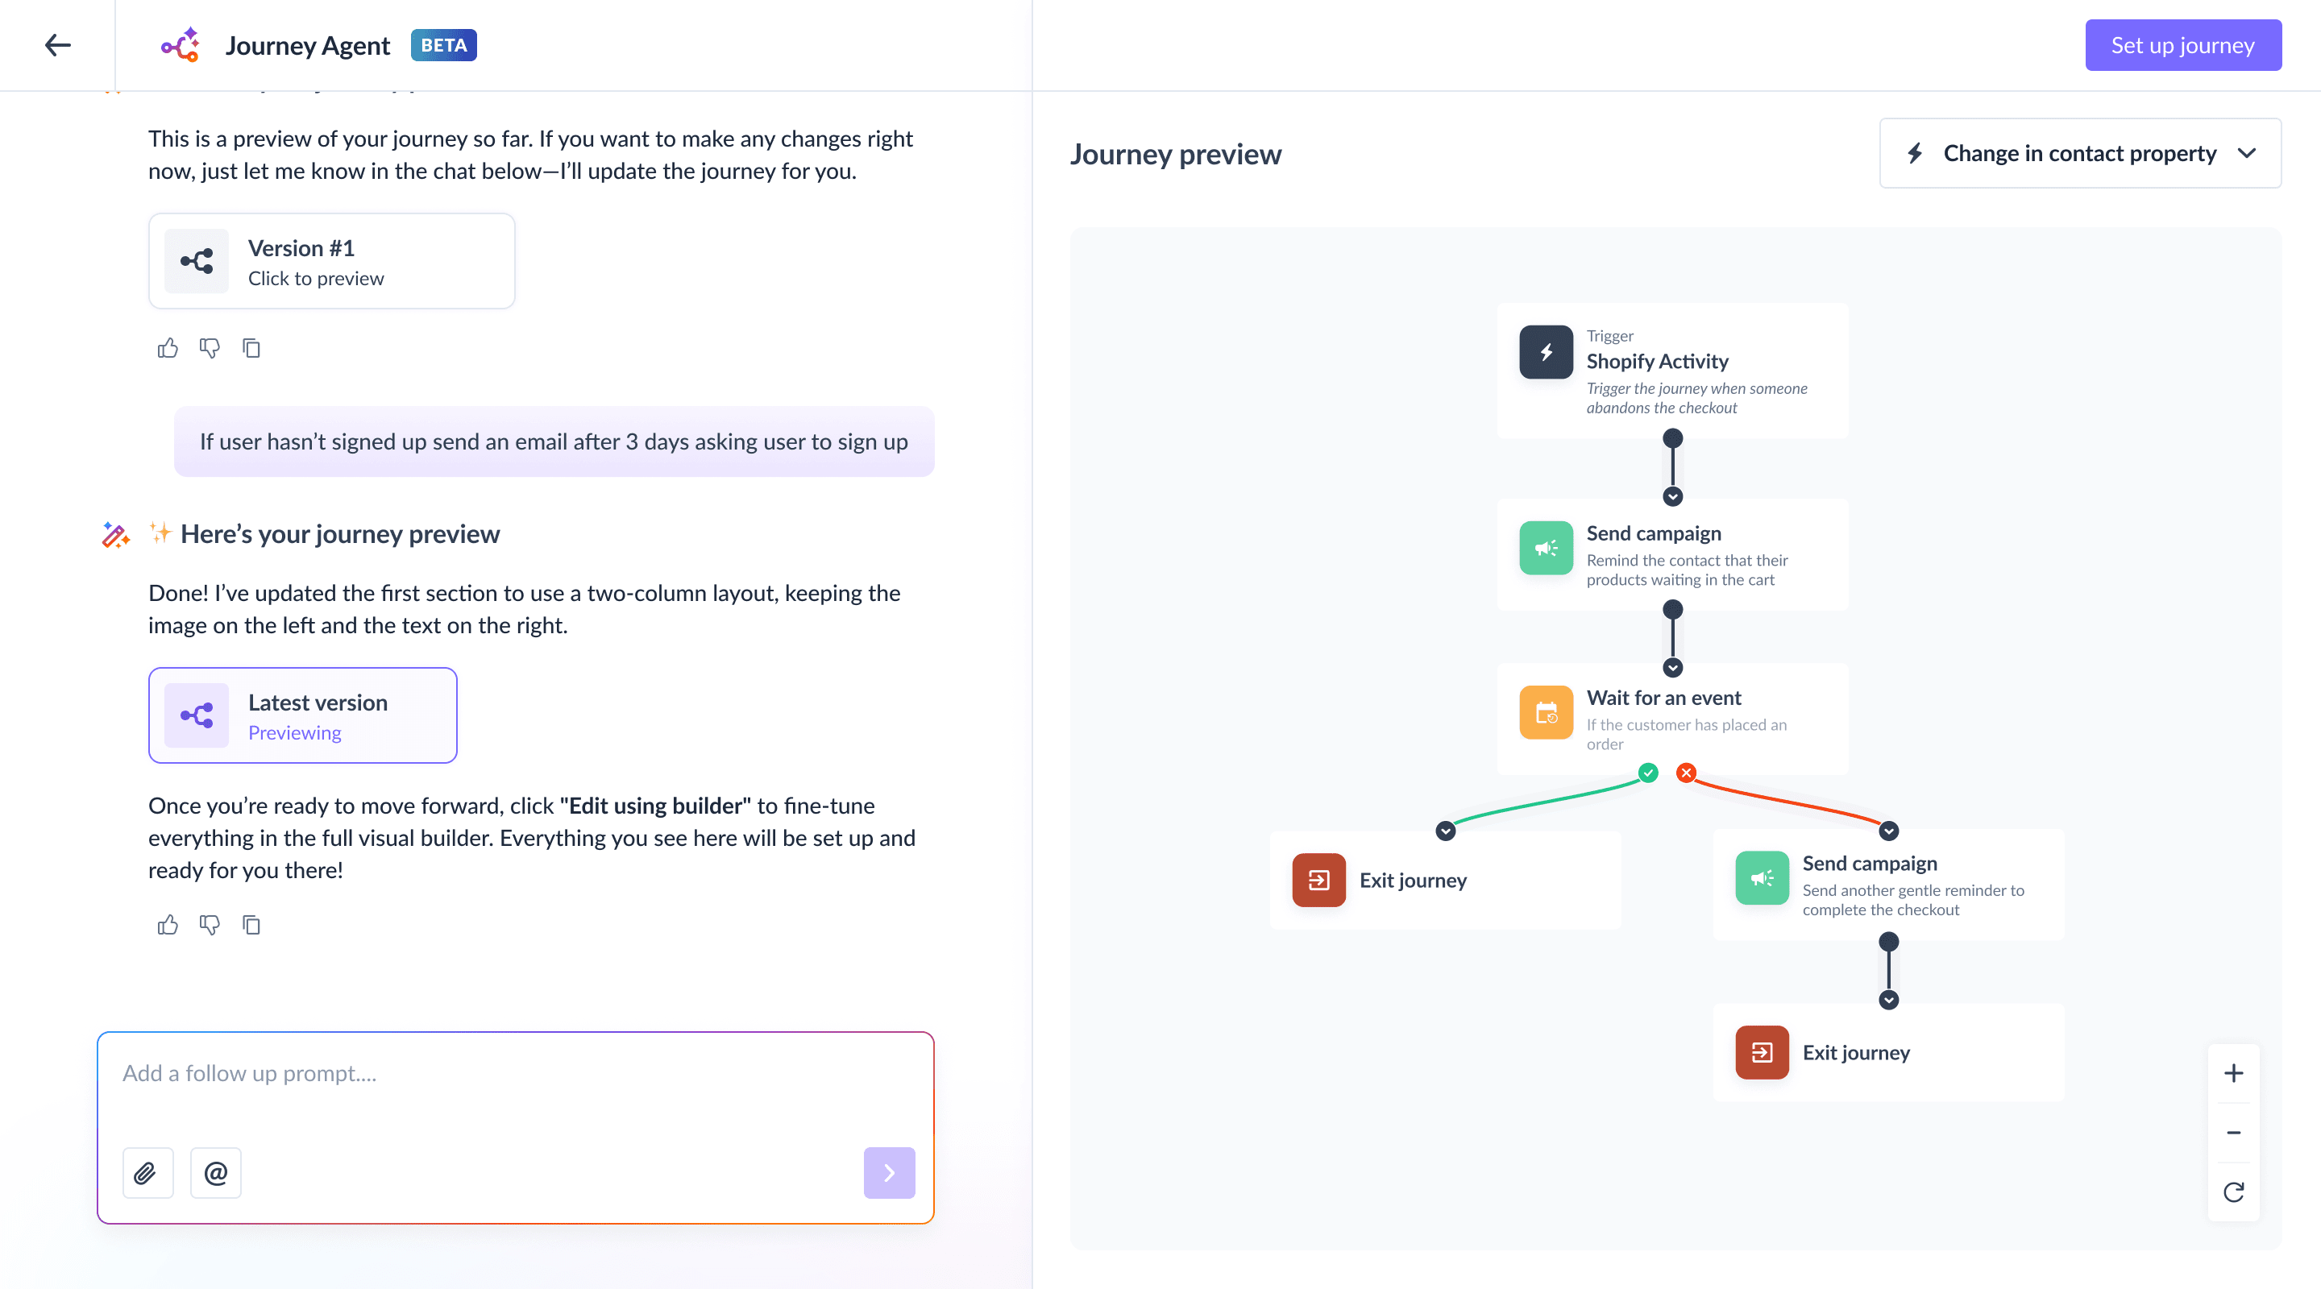The height and width of the screenshot is (1289, 2321).
Task: Select the Latest version preview card
Action: [303, 715]
